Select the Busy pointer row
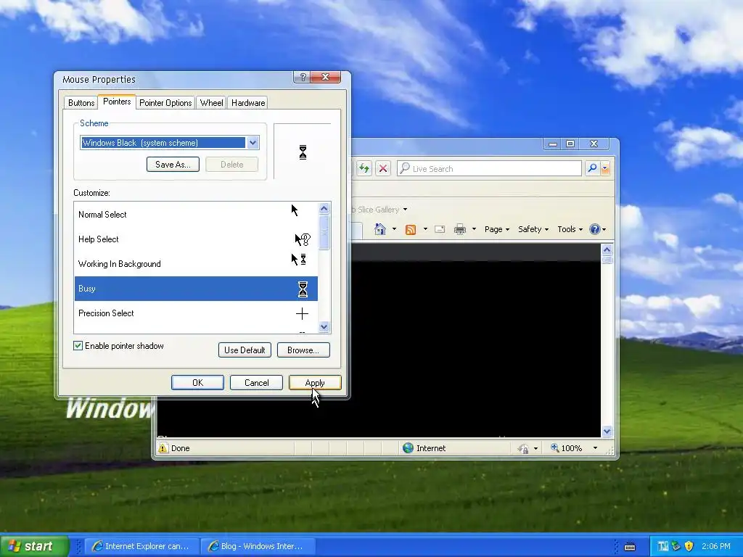This screenshot has width=743, height=557. click(196, 289)
